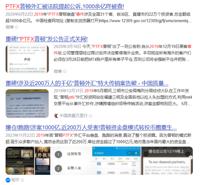Image resolution: width=203 pixels, height=185 pixels.
Task: Expand the dropdown icon beside 知乎 source
Action: (x=22, y=180)
